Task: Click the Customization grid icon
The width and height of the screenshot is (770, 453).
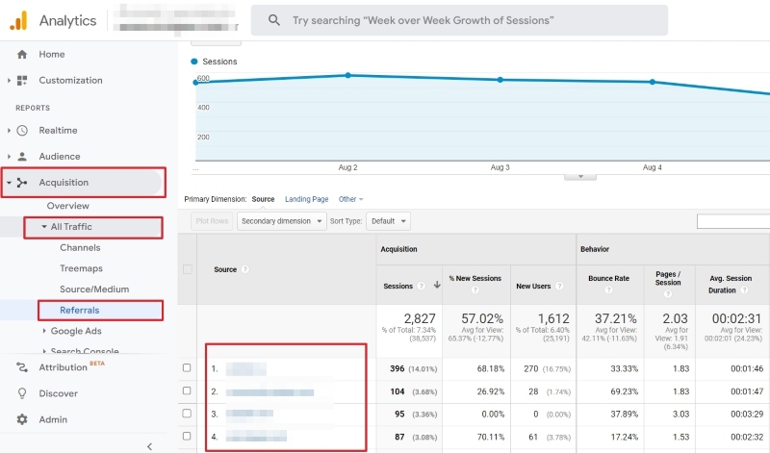Action: [21, 80]
